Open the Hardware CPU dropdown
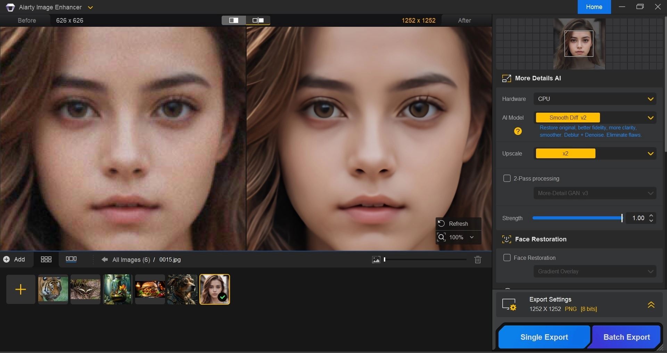Viewport: 667px width, 353px height. (x=595, y=99)
